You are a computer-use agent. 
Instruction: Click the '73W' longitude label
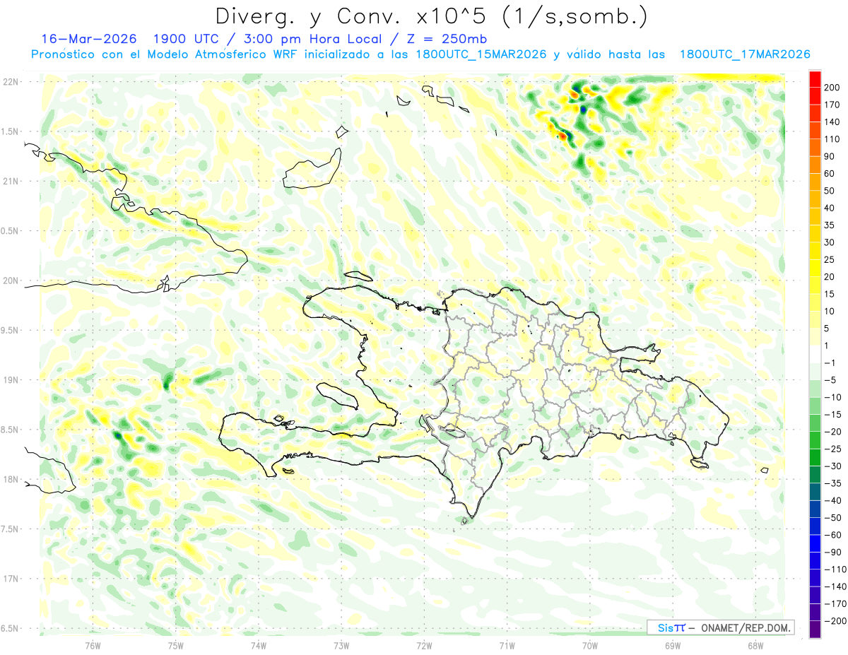[341, 644]
